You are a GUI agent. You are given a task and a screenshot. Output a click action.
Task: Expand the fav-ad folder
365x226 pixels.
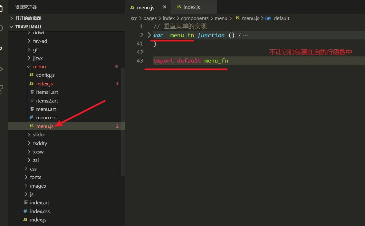coord(29,41)
